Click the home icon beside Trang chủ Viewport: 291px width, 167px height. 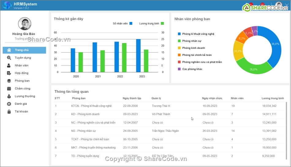[9, 50]
